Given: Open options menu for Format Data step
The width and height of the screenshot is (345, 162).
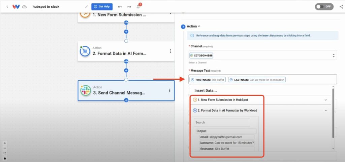Looking at the screenshot, I should pyautogui.click(x=170, y=51).
